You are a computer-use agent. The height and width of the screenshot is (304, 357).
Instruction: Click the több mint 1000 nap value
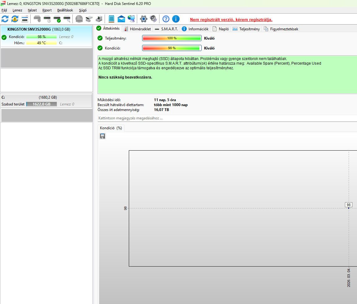171,105
